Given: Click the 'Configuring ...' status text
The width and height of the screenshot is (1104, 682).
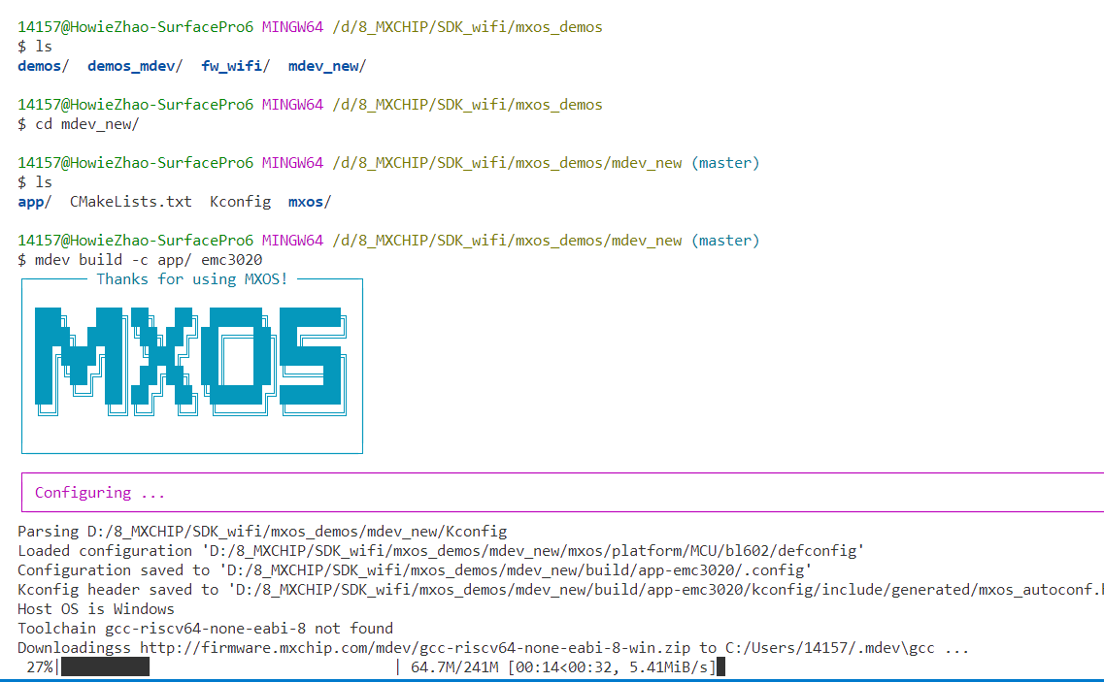Looking at the screenshot, I should [100, 493].
